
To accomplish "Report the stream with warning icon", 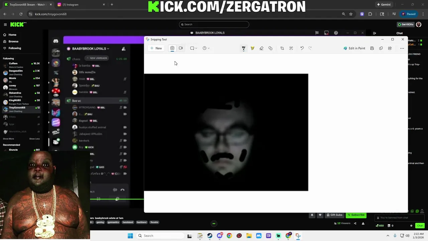I will tap(363, 223).
